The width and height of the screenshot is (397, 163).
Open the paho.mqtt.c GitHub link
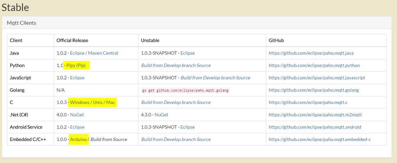point(308,102)
